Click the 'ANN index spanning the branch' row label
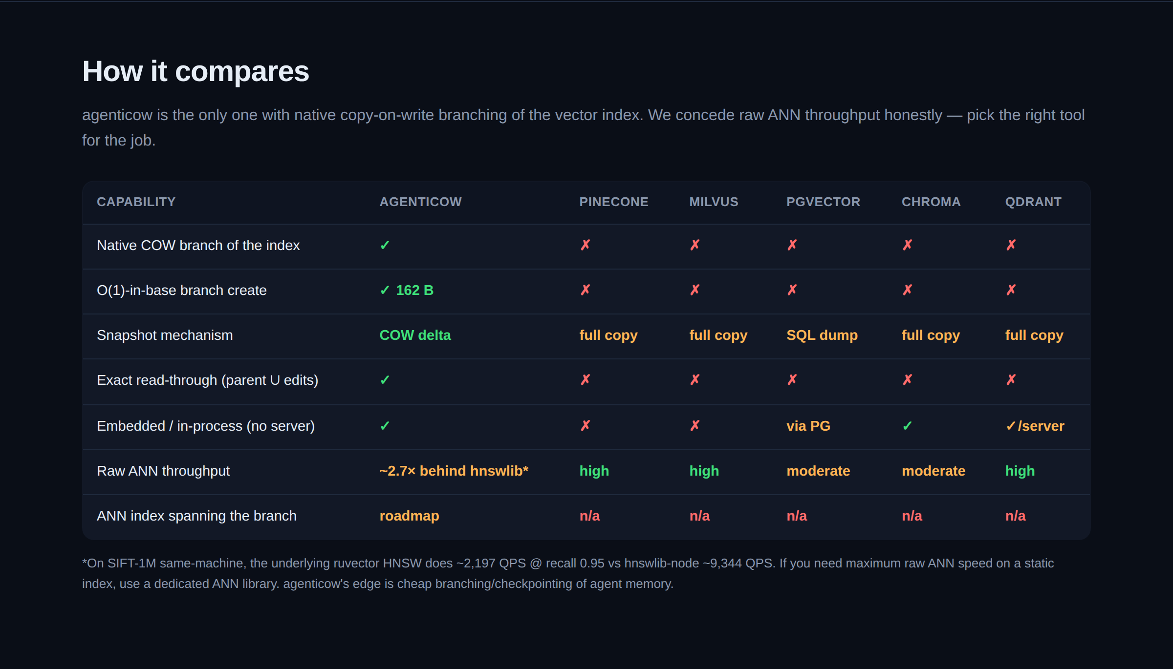The height and width of the screenshot is (669, 1173). coord(196,516)
